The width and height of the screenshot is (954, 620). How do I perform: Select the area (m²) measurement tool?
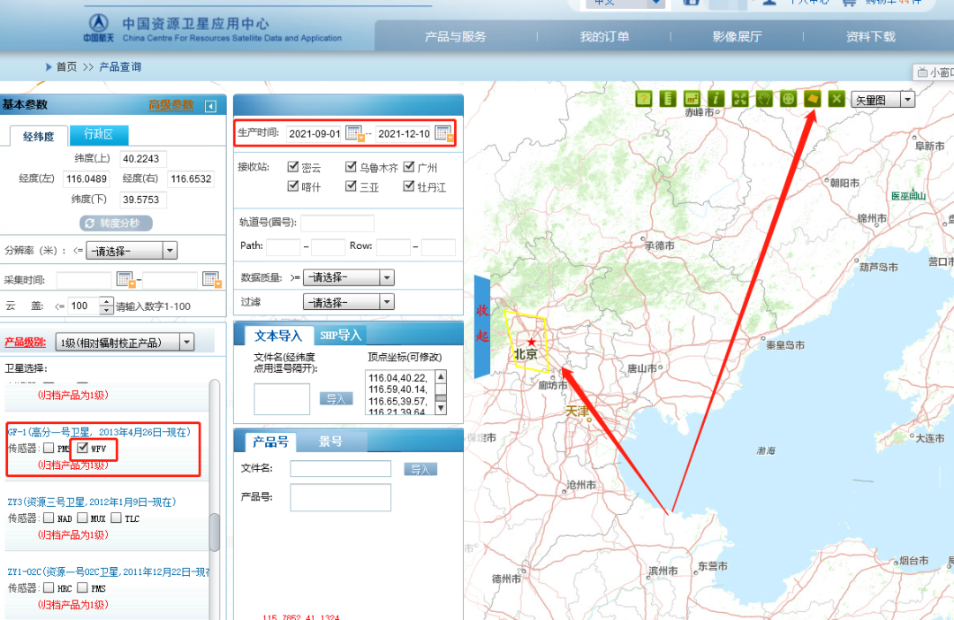click(692, 99)
